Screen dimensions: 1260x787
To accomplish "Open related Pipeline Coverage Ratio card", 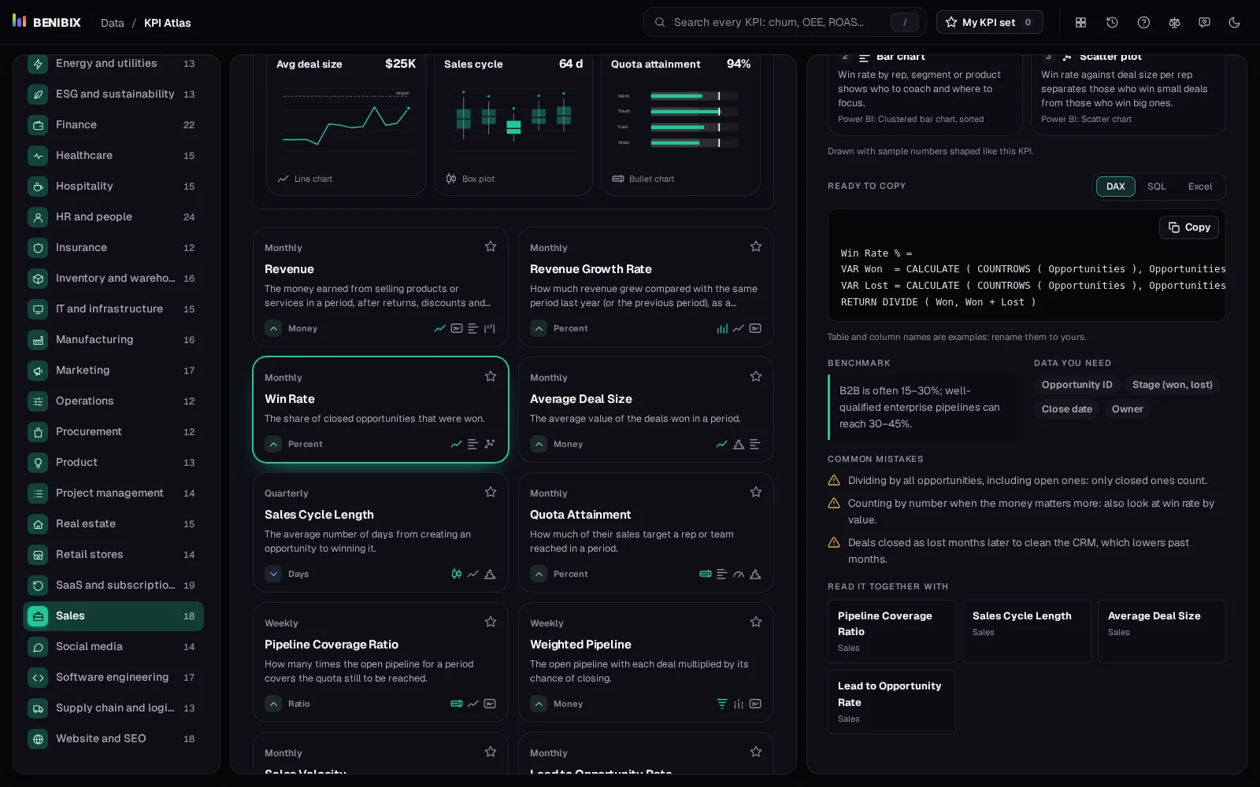I will point(891,631).
